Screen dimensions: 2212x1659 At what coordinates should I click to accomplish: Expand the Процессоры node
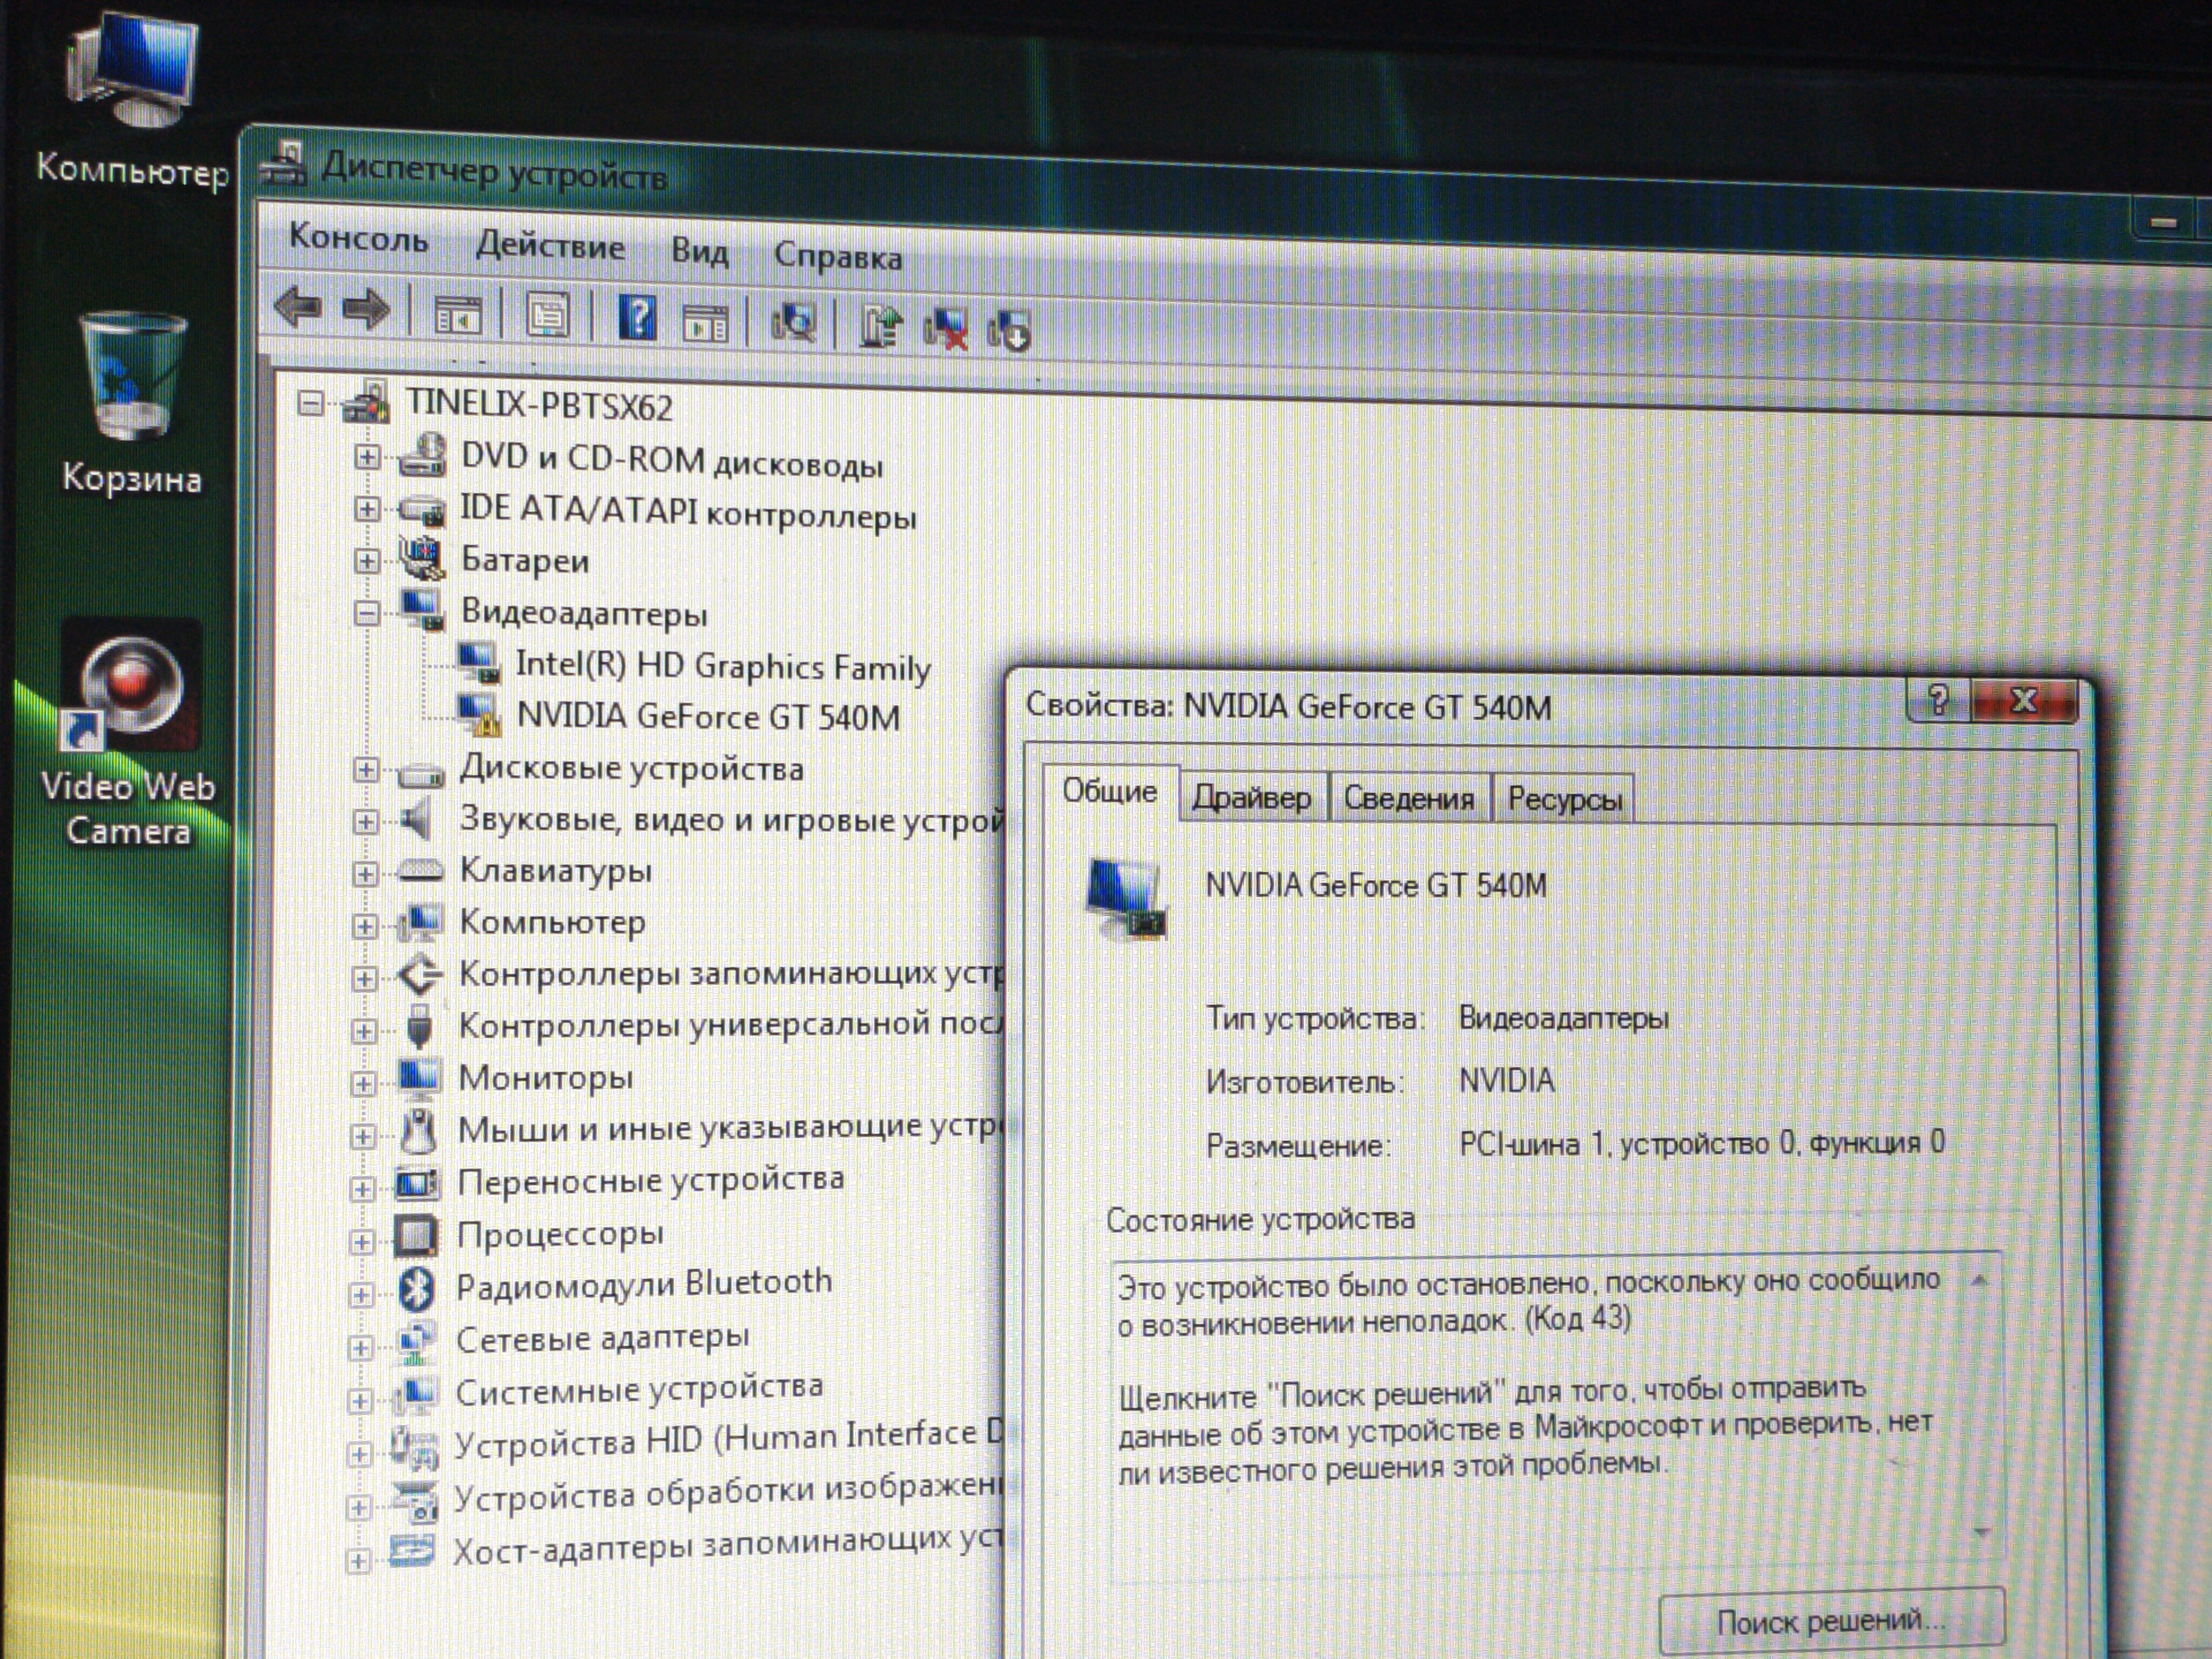pyautogui.click(x=362, y=1242)
